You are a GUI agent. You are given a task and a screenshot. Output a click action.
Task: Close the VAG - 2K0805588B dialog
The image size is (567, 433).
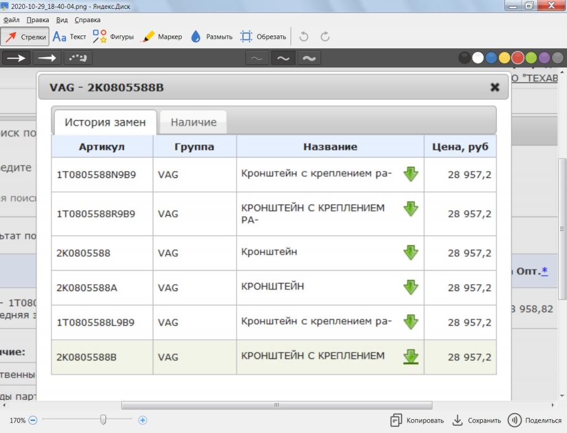coord(494,87)
